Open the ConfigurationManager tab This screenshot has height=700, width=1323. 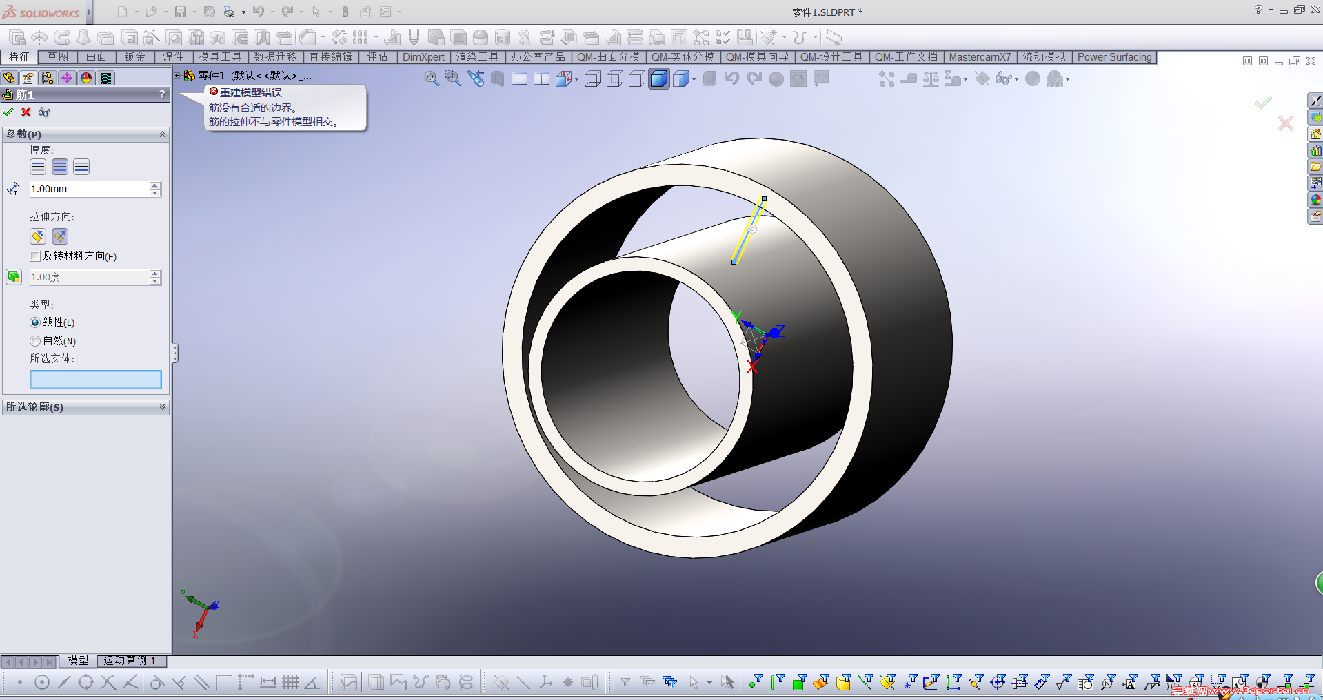click(x=48, y=78)
